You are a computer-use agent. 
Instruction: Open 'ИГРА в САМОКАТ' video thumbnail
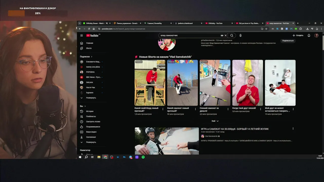[x=167, y=141]
